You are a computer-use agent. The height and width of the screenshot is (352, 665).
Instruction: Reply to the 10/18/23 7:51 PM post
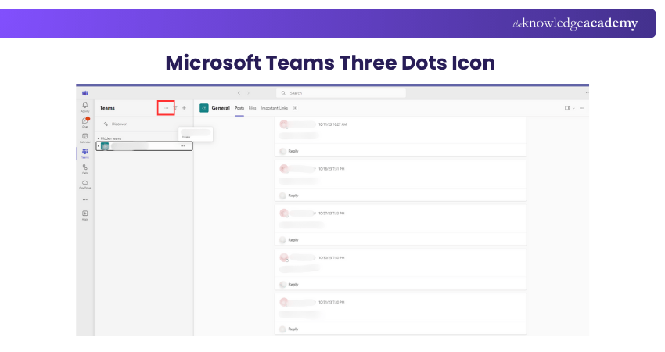pos(293,196)
